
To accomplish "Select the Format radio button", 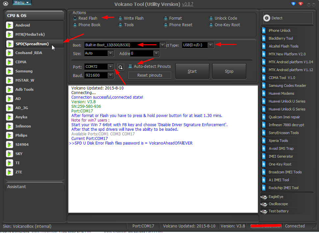I will coord(166,18).
